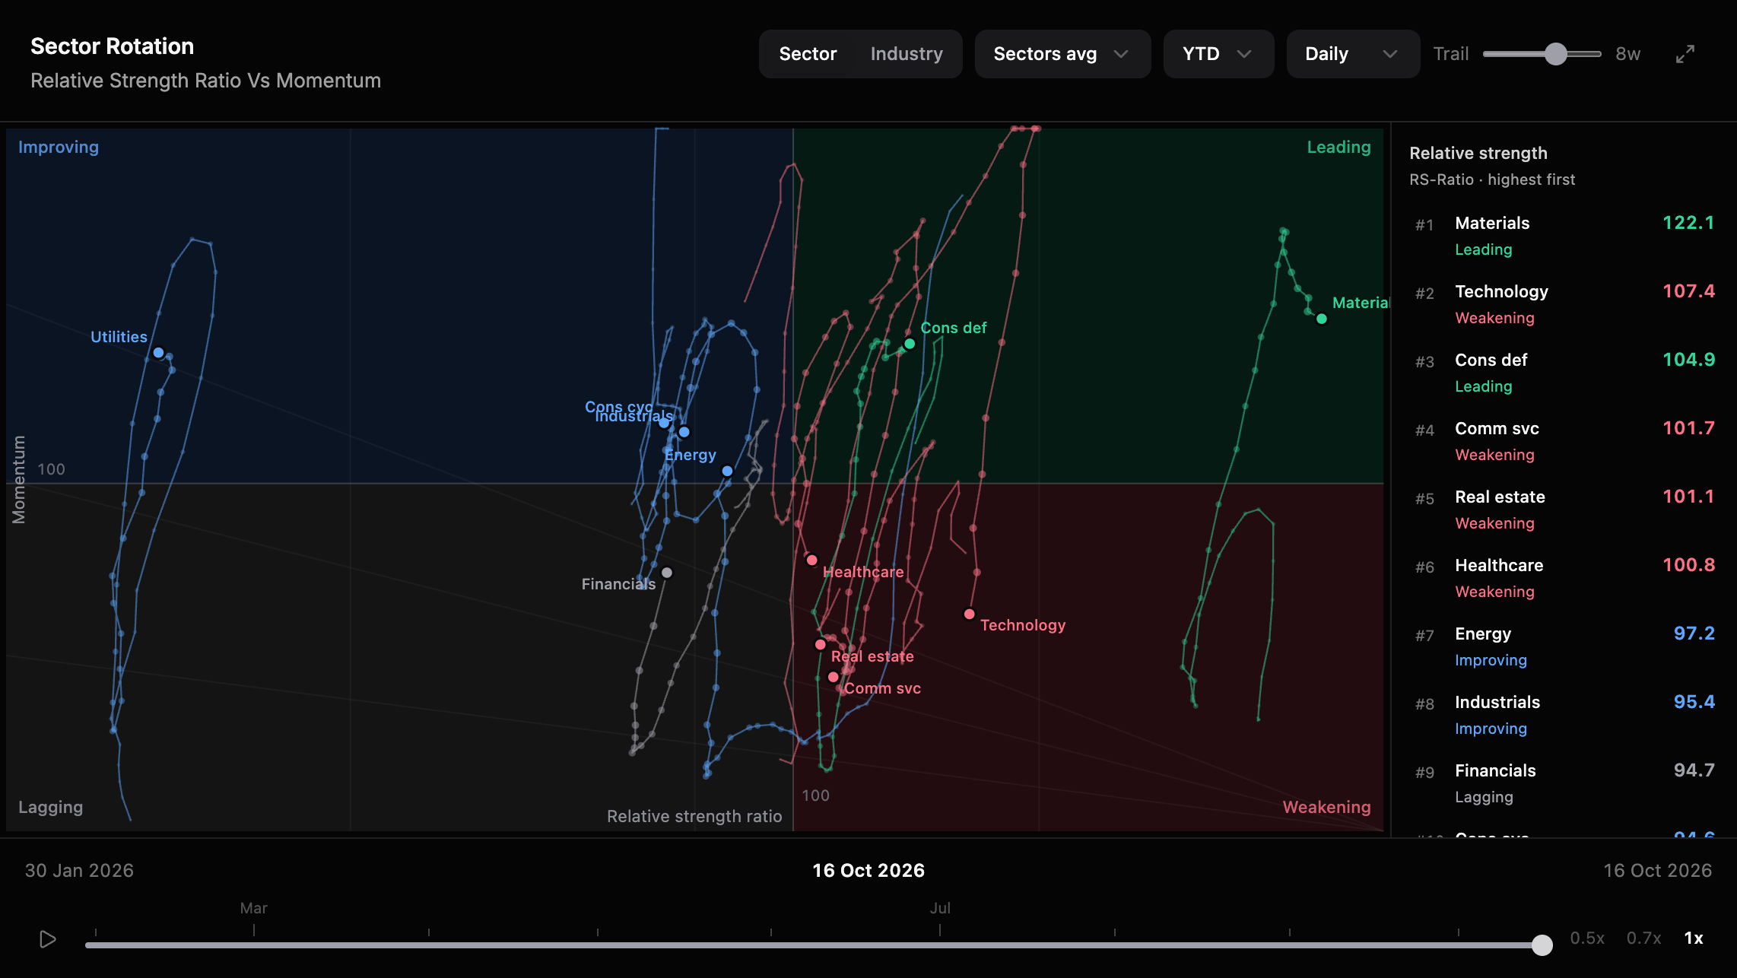
Task: Click the fullscreen expand icon
Action: 1685,54
